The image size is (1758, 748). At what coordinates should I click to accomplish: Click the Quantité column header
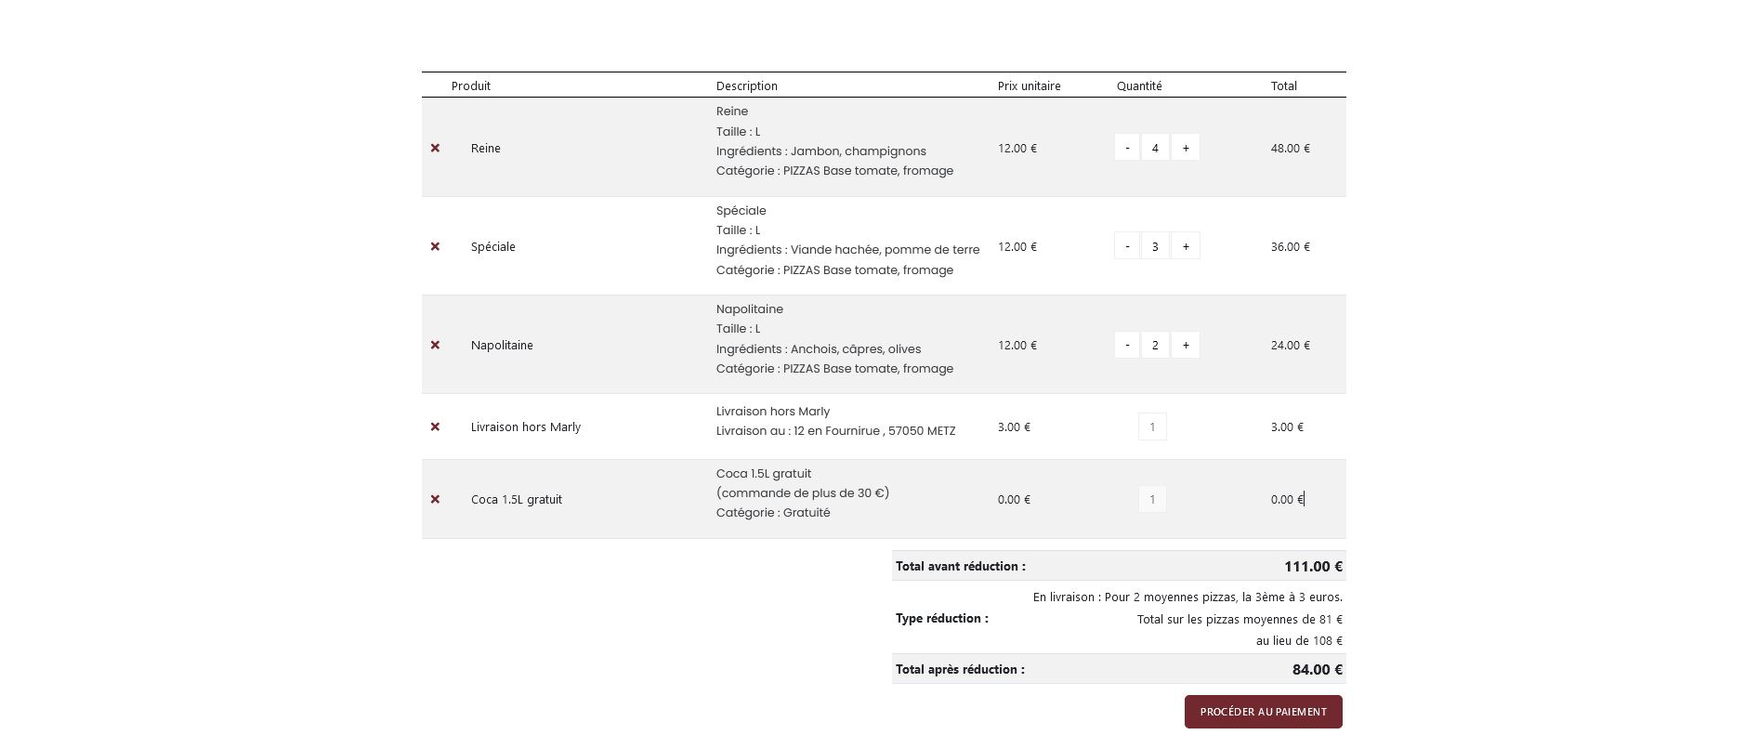1139,85
